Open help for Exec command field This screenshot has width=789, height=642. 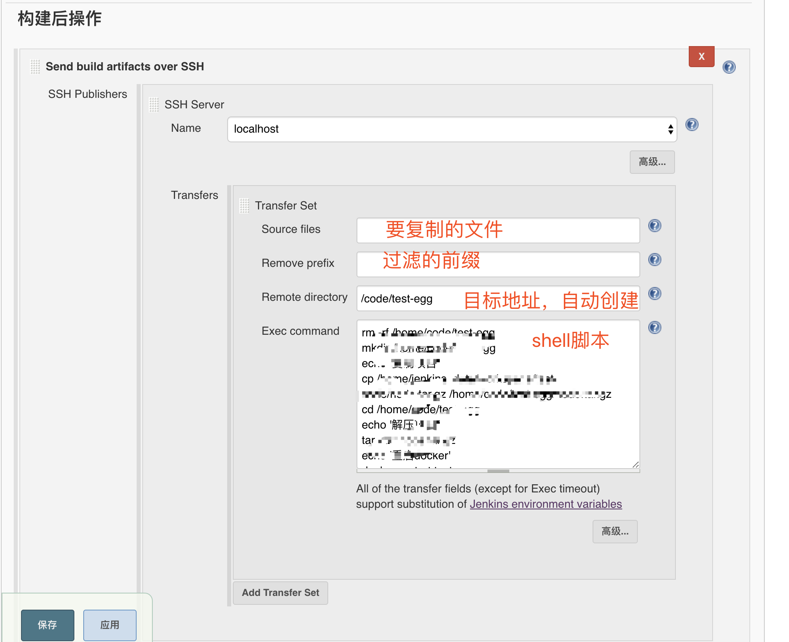(654, 327)
